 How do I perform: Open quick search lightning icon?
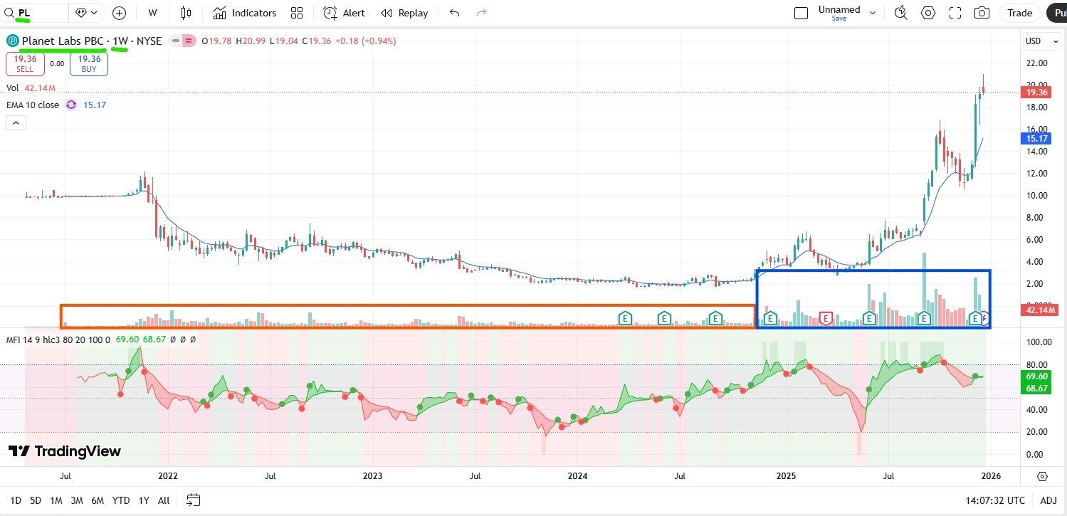[x=901, y=13]
